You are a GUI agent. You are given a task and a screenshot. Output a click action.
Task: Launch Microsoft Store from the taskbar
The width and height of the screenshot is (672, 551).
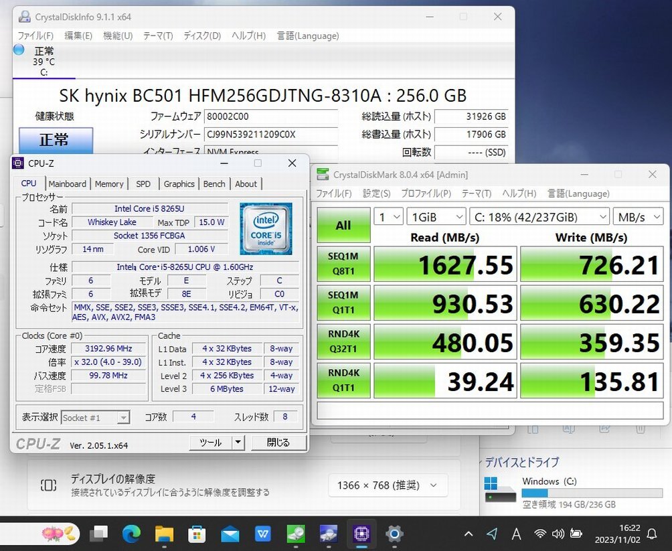pos(197,534)
